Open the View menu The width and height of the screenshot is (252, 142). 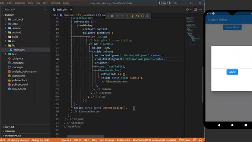(31, 3)
